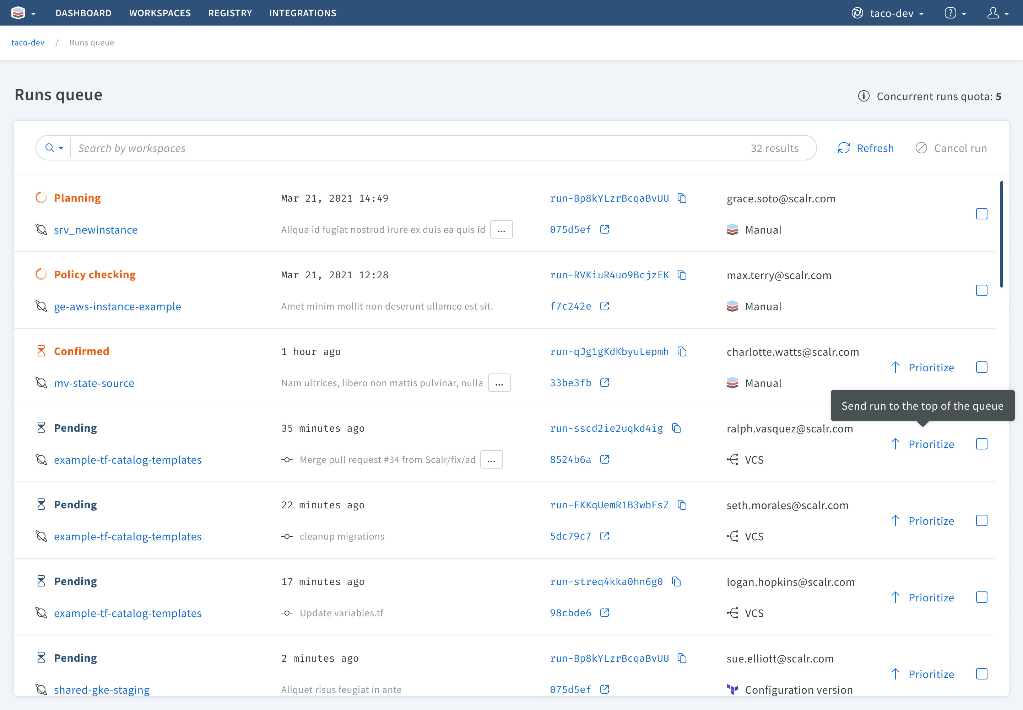The height and width of the screenshot is (710, 1023).
Task: Click the Cancel run button
Action: 951,148
